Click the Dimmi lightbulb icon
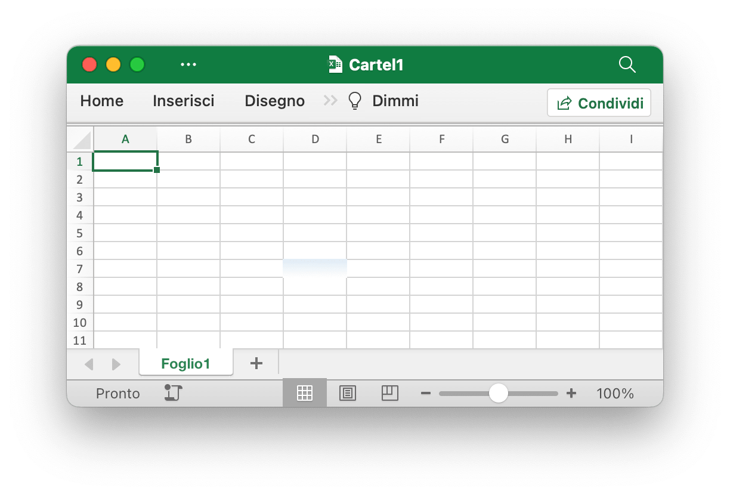The height and width of the screenshot is (495, 730). point(355,101)
